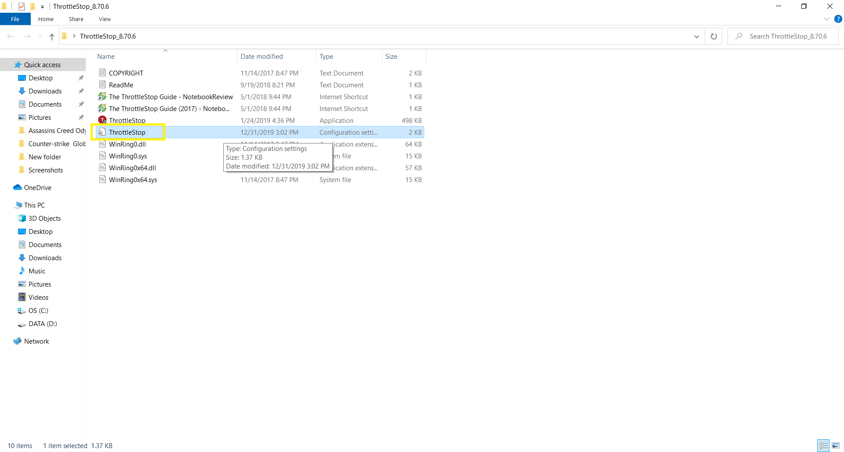844x452 pixels.
Task: Open the File ribbon tab
Action: coord(15,19)
